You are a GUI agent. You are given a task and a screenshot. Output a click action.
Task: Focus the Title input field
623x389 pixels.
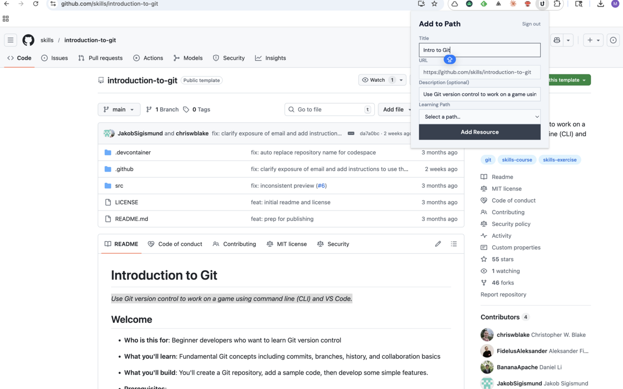[479, 50]
